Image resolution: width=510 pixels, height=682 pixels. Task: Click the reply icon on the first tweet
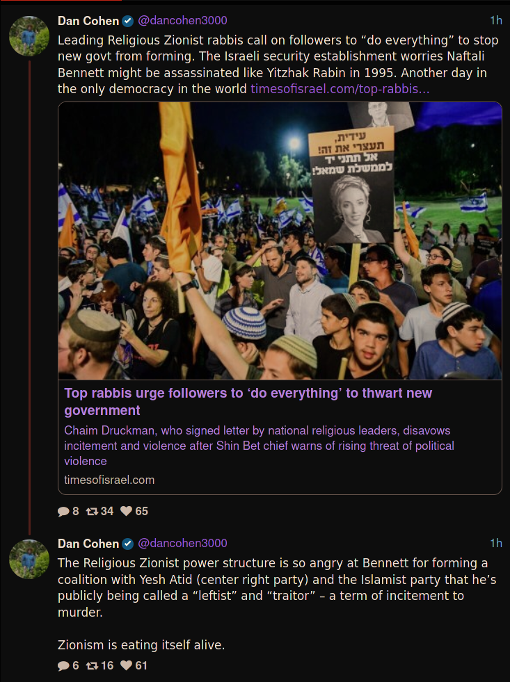pos(64,512)
